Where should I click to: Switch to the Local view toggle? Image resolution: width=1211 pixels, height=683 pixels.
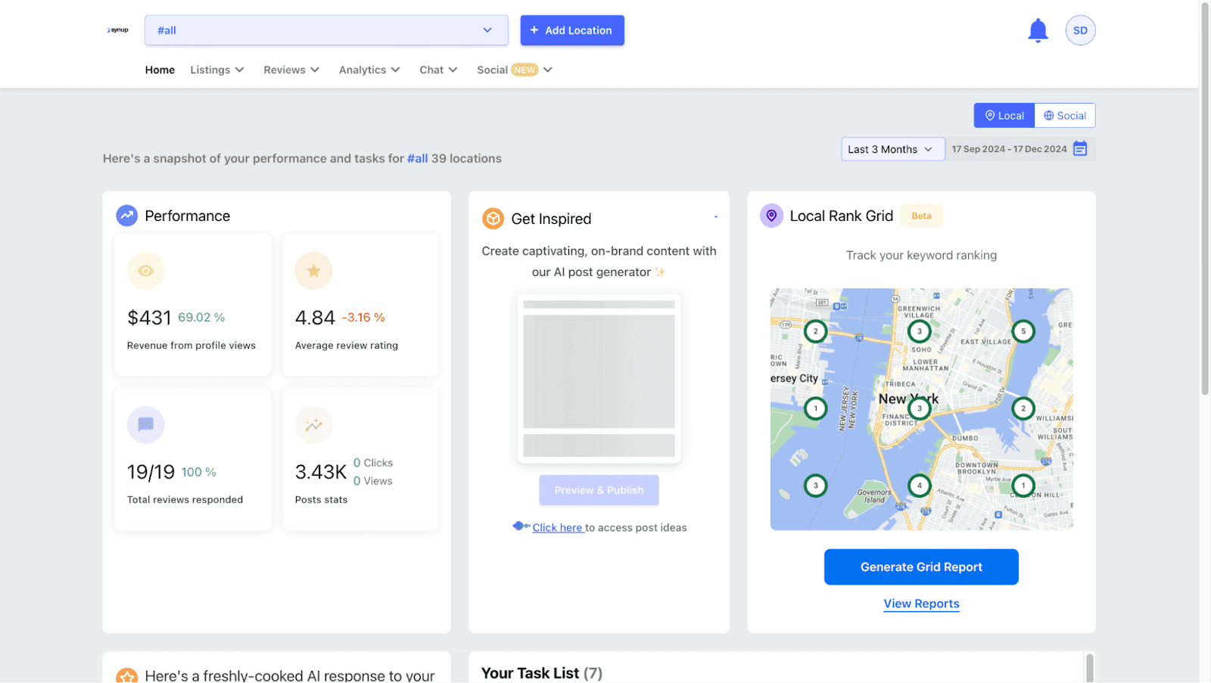click(x=1004, y=116)
